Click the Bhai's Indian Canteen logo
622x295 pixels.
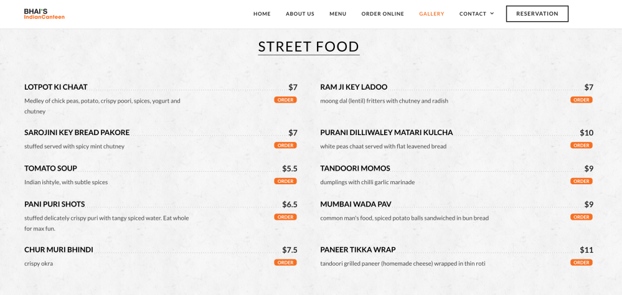[44, 14]
